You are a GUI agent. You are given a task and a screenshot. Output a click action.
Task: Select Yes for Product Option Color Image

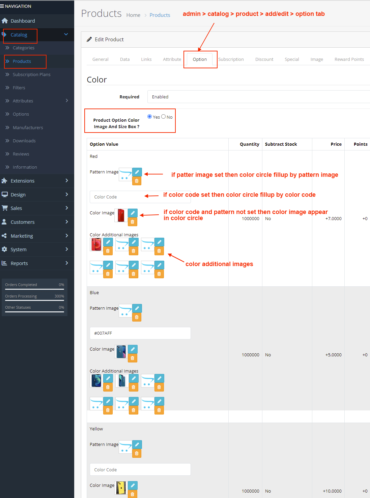click(x=150, y=117)
